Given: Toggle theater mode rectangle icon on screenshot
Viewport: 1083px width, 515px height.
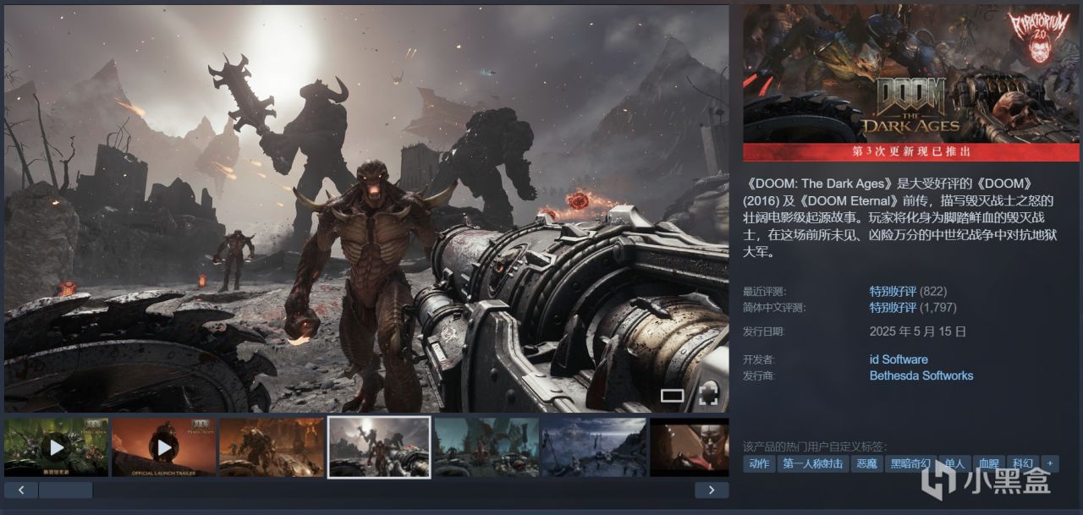Looking at the screenshot, I should pos(672,395).
